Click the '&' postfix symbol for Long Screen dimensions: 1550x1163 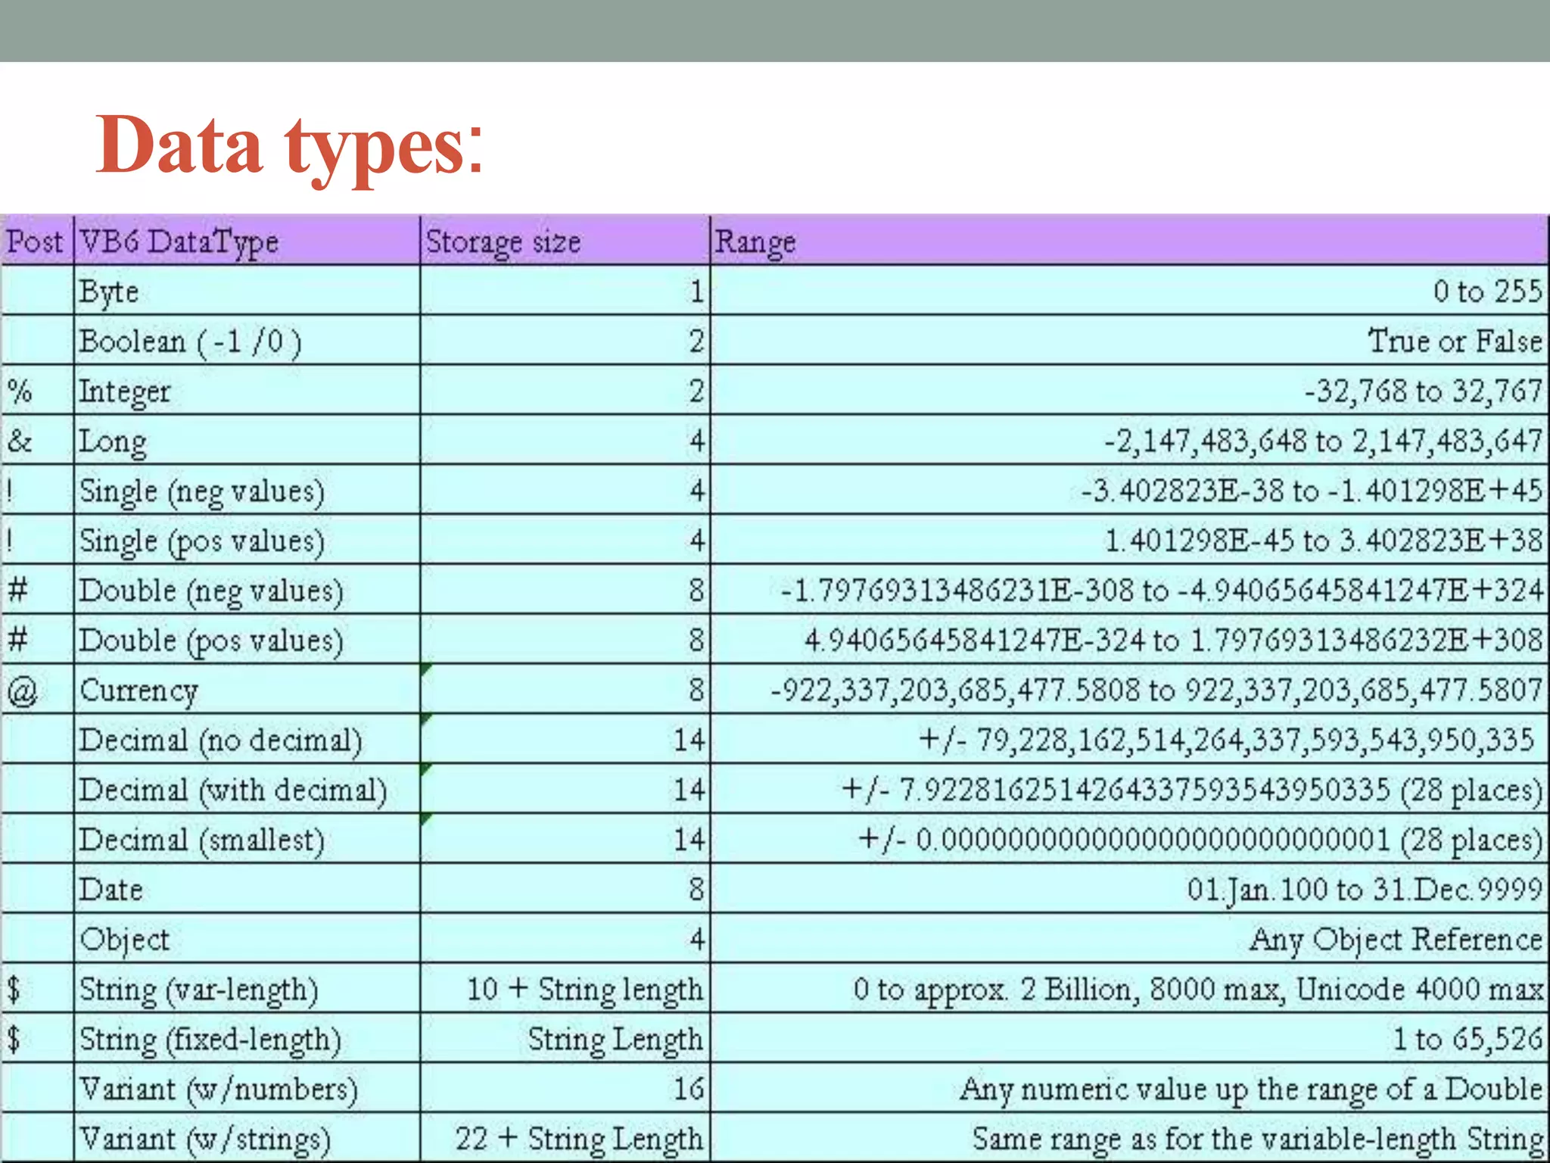click(20, 441)
